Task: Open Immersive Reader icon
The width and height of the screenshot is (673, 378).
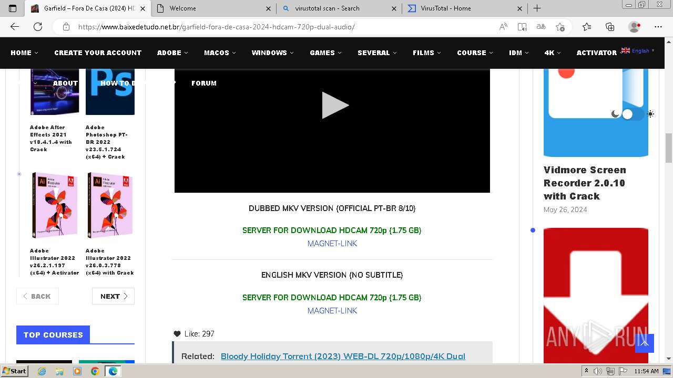Action: (522, 27)
